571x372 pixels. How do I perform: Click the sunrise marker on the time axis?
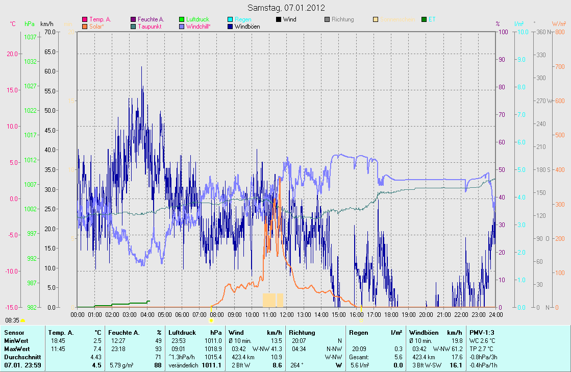click(x=211, y=320)
